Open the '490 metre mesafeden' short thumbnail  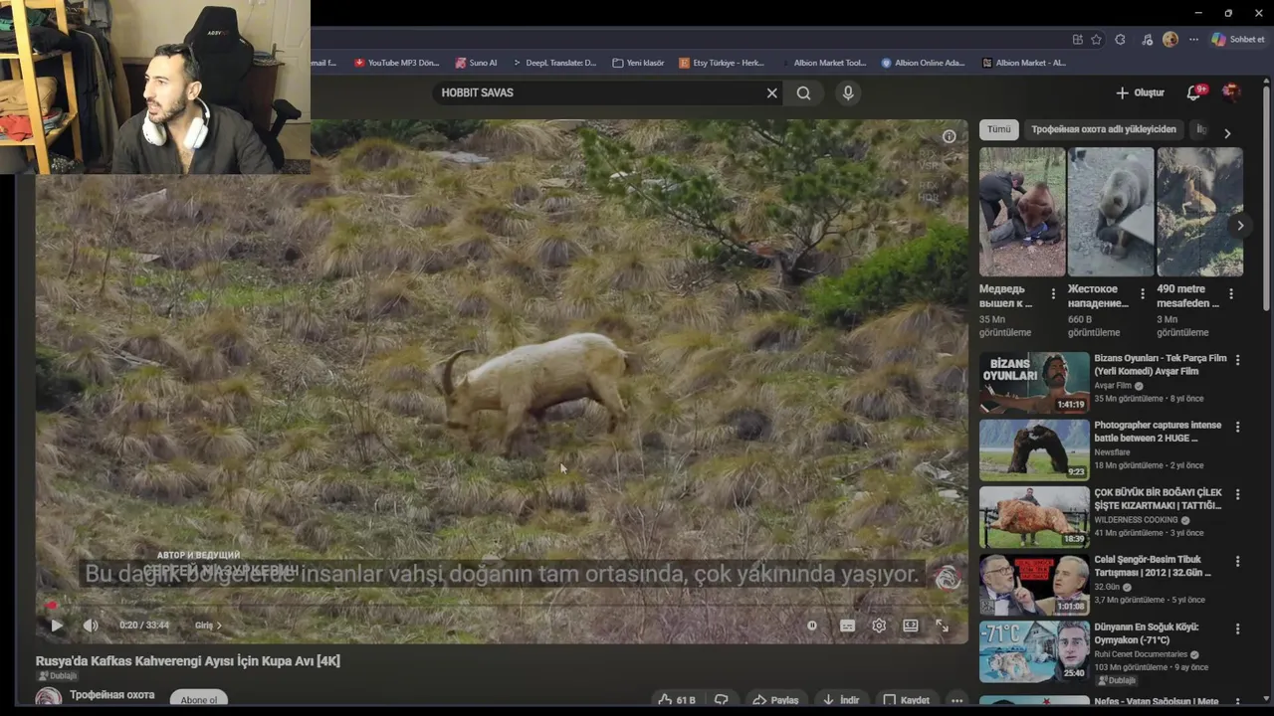[1199, 212]
